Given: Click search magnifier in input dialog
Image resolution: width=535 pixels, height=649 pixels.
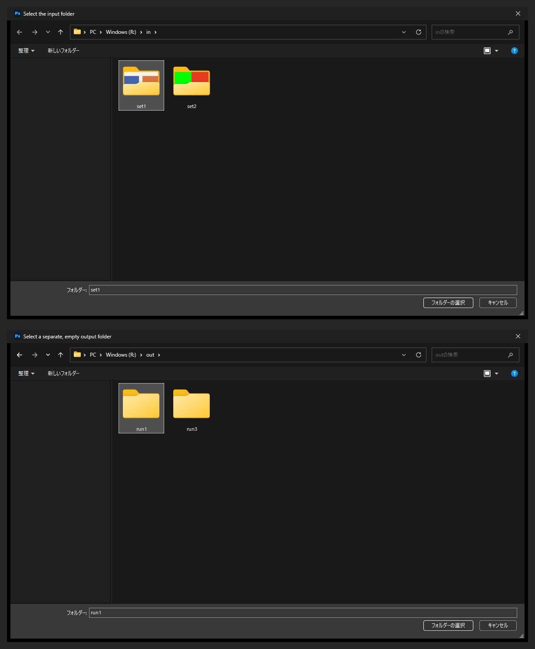Looking at the screenshot, I should pos(511,32).
